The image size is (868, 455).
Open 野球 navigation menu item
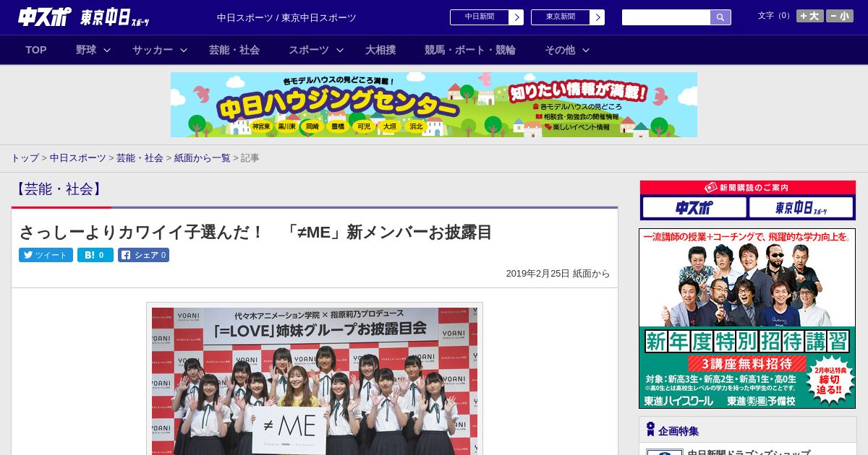(86, 50)
